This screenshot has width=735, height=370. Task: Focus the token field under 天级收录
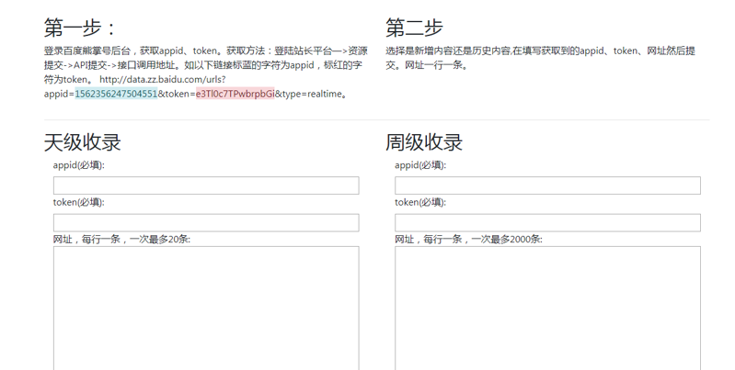[206, 222]
